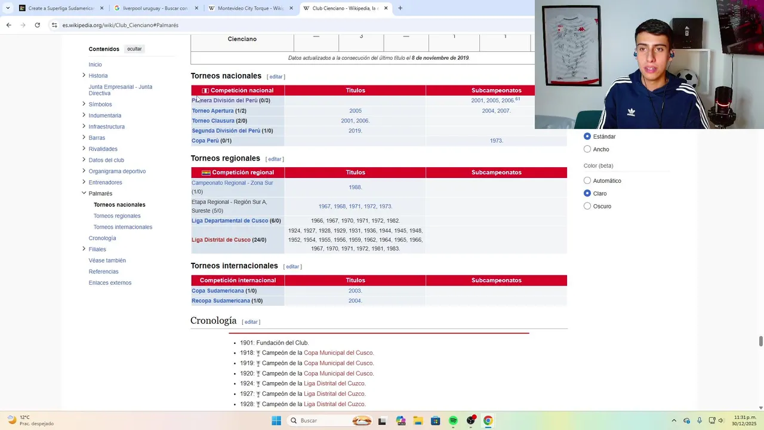View site information icon in address bar
764x430 pixels.
(54, 25)
